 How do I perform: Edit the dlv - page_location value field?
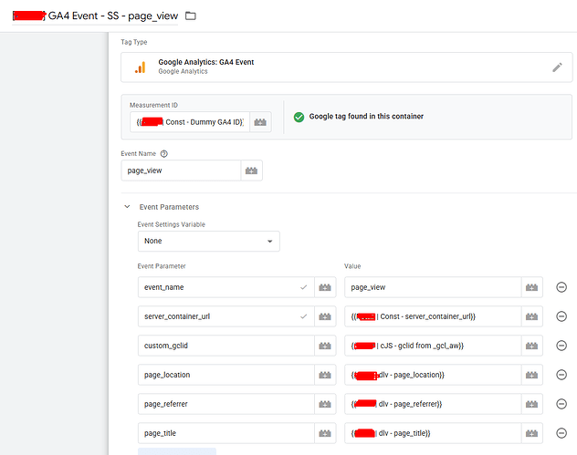pyautogui.click(x=433, y=375)
